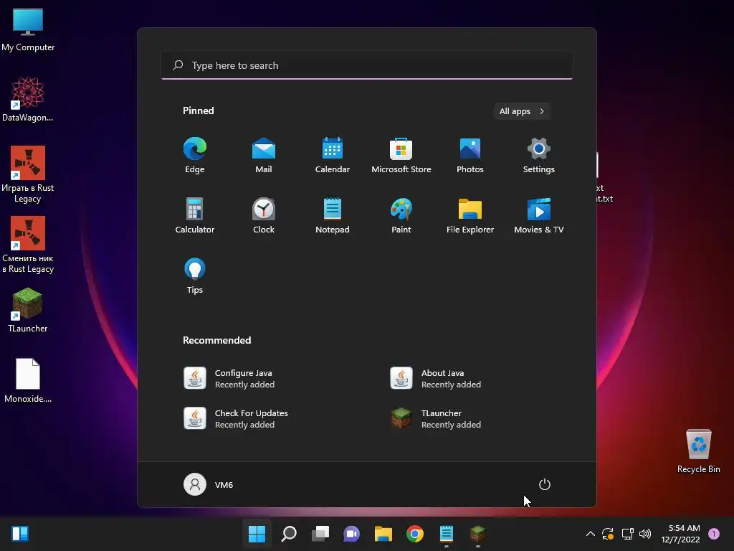Screen dimensions: 734x551
Task: Click the Type here to search field
Action: tap(367, 65)
